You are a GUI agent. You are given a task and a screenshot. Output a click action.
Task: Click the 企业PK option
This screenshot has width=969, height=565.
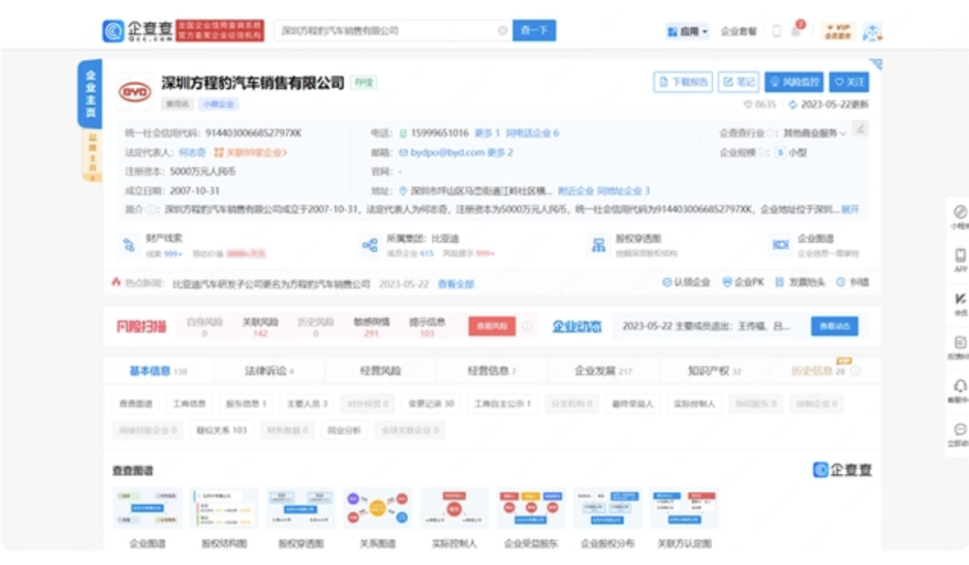tap(743, 283)
